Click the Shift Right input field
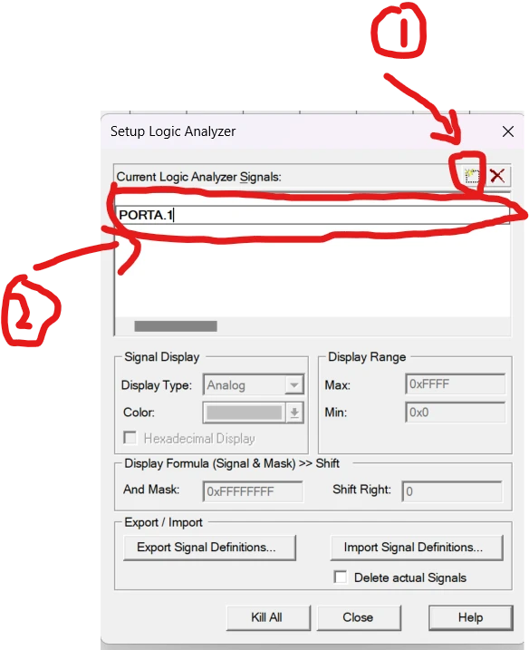The image size is (529, 650). click(452, 491)
